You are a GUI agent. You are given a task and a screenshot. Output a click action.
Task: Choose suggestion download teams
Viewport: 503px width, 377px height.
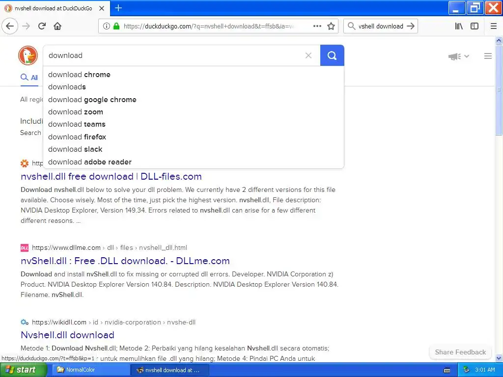194,124
